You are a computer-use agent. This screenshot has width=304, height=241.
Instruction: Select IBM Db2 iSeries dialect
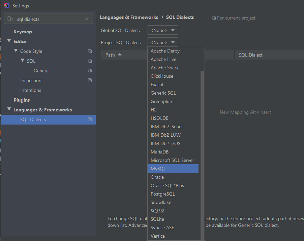coord(173,127)
